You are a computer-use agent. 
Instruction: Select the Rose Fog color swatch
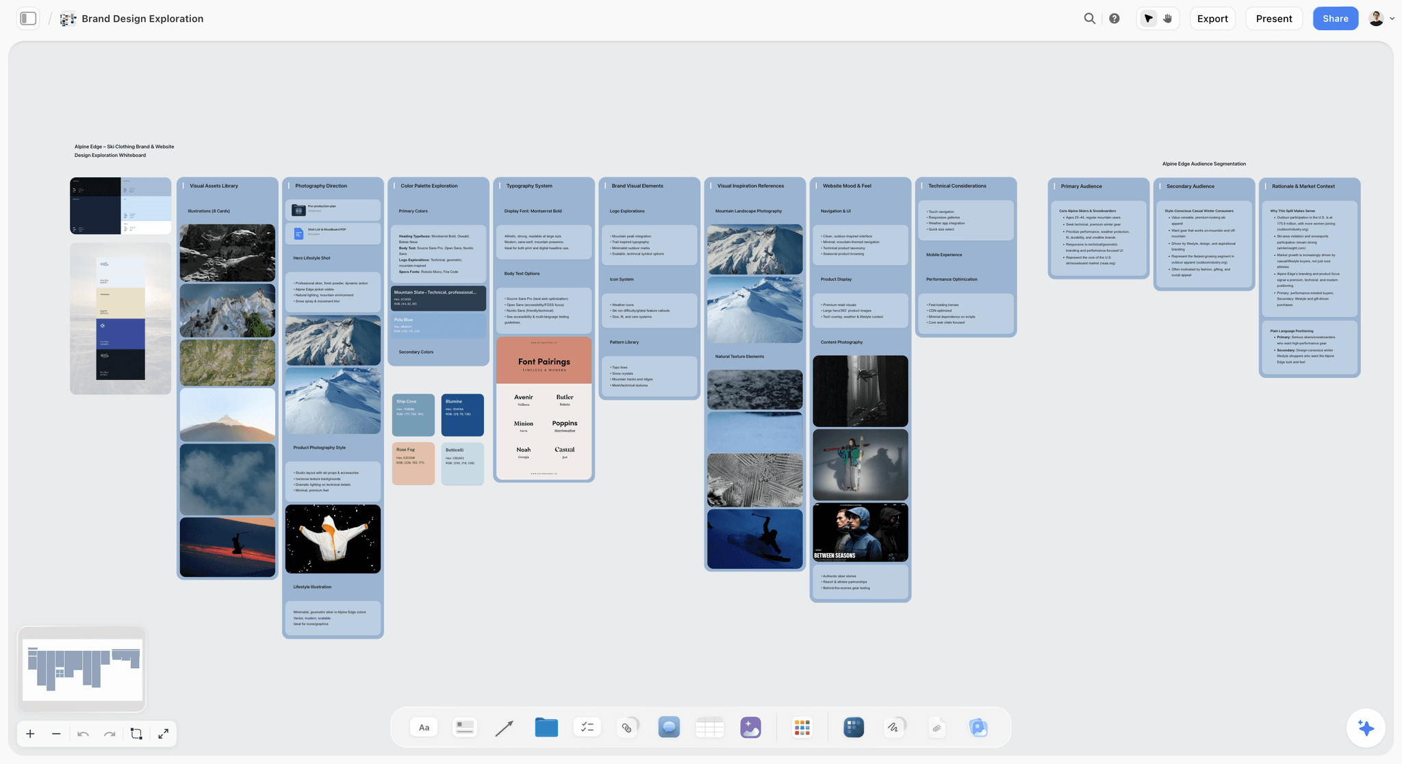pos(413,463)
